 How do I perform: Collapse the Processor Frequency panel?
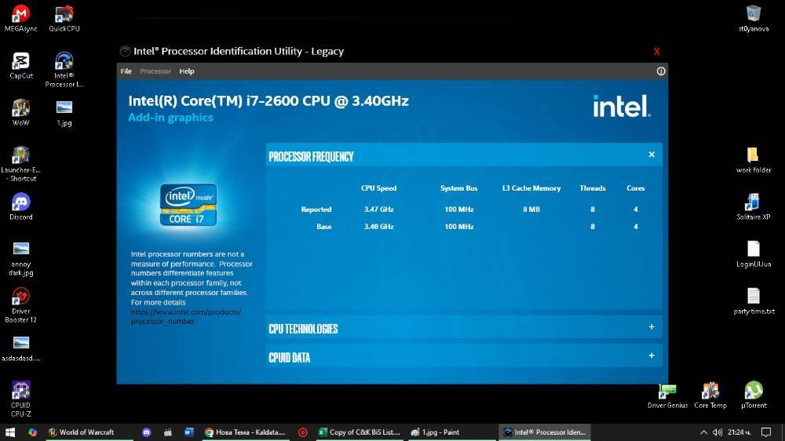coord(652,155)
